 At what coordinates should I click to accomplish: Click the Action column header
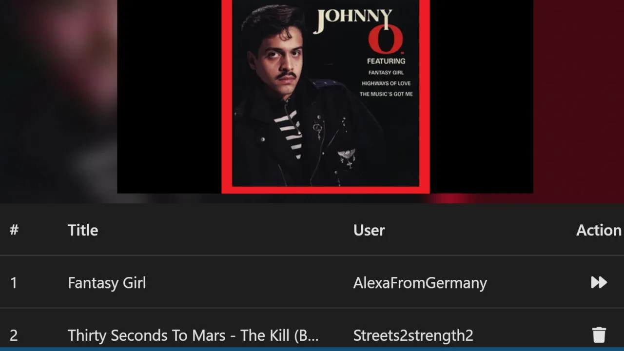point(599,230)
